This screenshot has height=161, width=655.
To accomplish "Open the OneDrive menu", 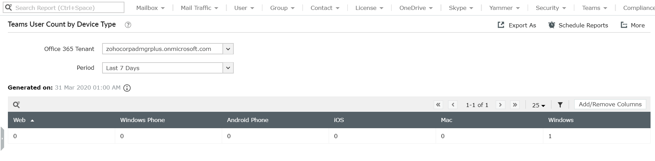I will (x=416, y=8).
